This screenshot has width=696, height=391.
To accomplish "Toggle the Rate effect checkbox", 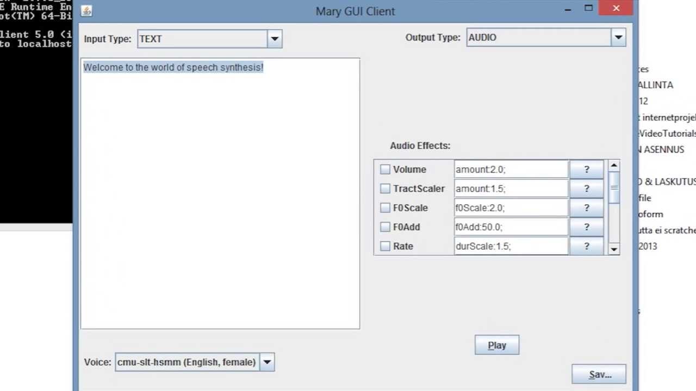I will [x=385, y=246].
